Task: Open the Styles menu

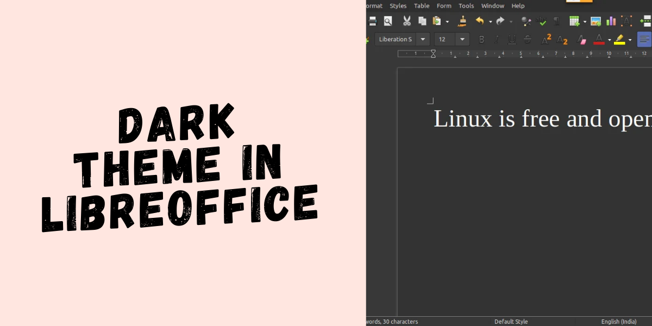Action: coord(398,6)
